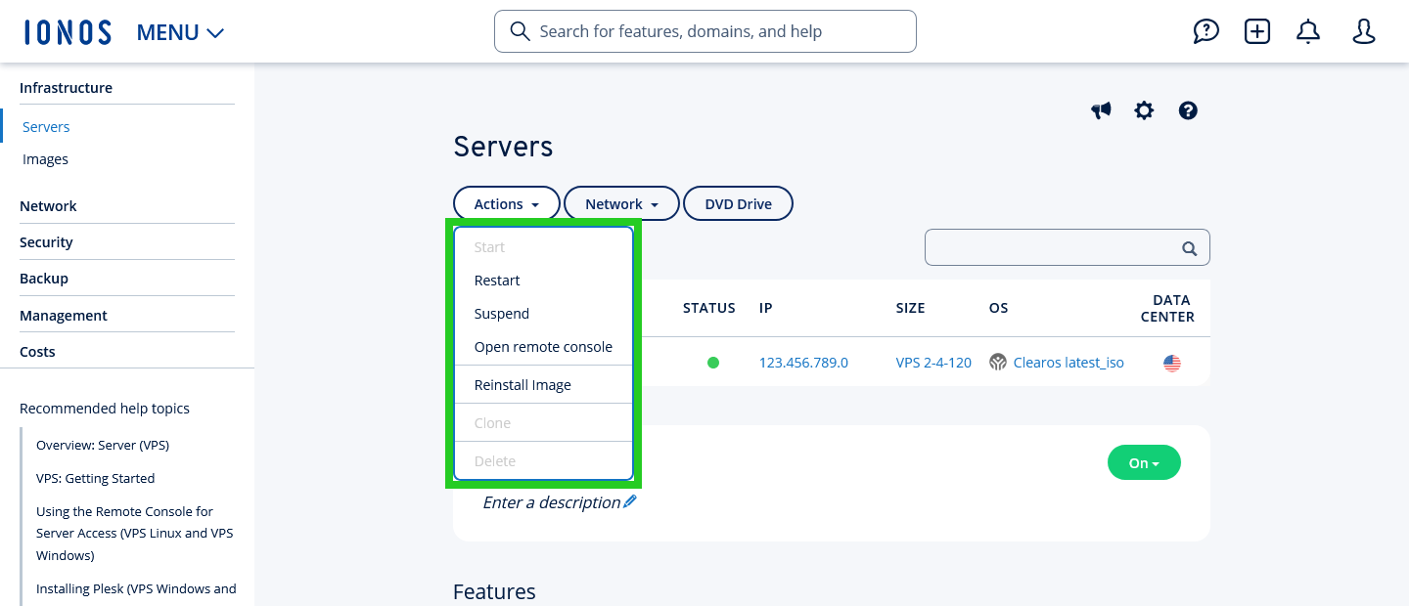
Task: Open the help chat bubble icon
Action: pos(1206,31)
